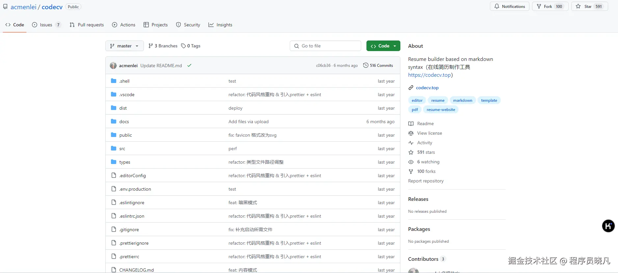Click the 'deploy' commit message for dist

[x=235, y=108]
